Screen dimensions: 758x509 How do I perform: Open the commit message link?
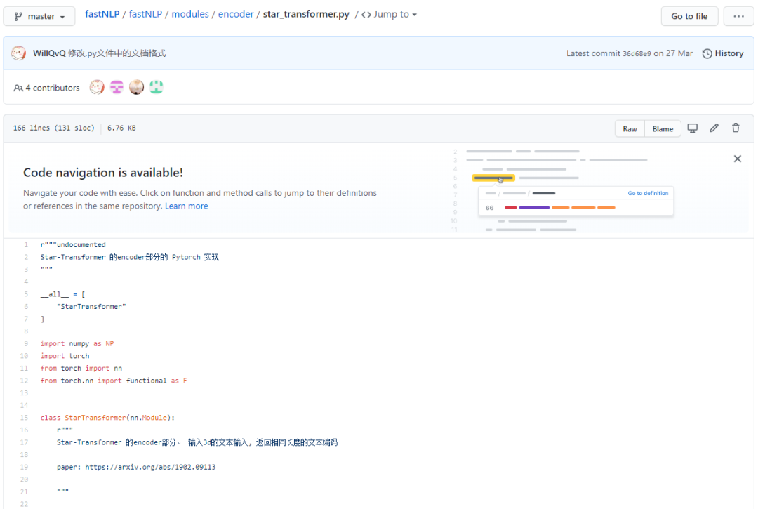tap(117, 53)
